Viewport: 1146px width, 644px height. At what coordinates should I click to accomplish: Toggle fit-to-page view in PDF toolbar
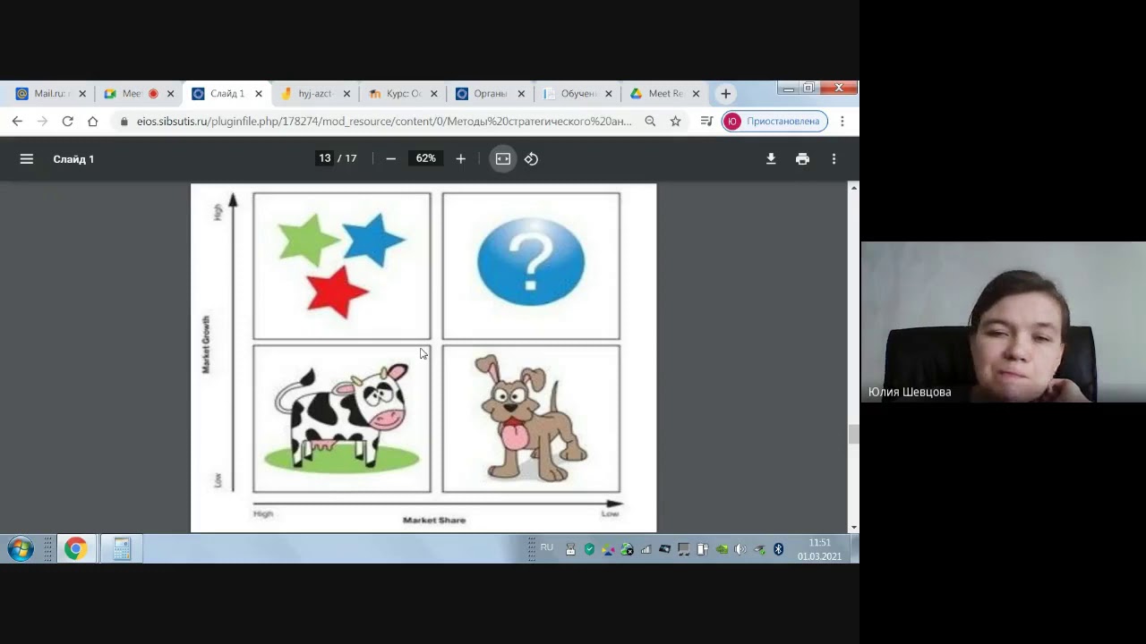pos(503,158)
